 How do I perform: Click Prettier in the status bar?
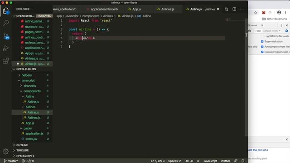click(x=225, y=161)
